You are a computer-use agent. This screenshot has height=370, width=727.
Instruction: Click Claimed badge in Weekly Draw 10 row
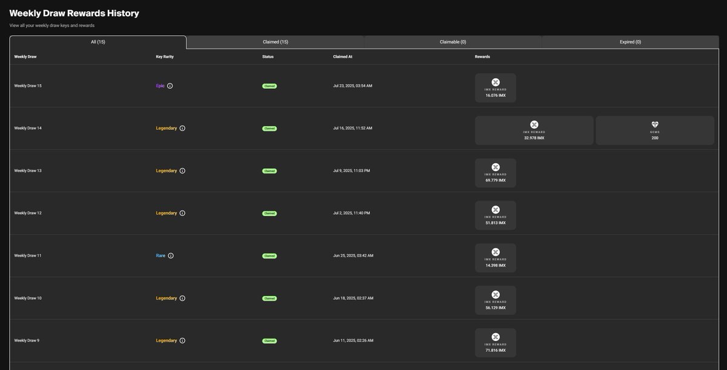(270, 298)
